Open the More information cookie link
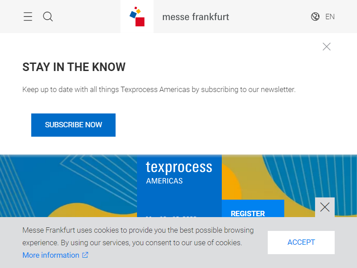 51,255
